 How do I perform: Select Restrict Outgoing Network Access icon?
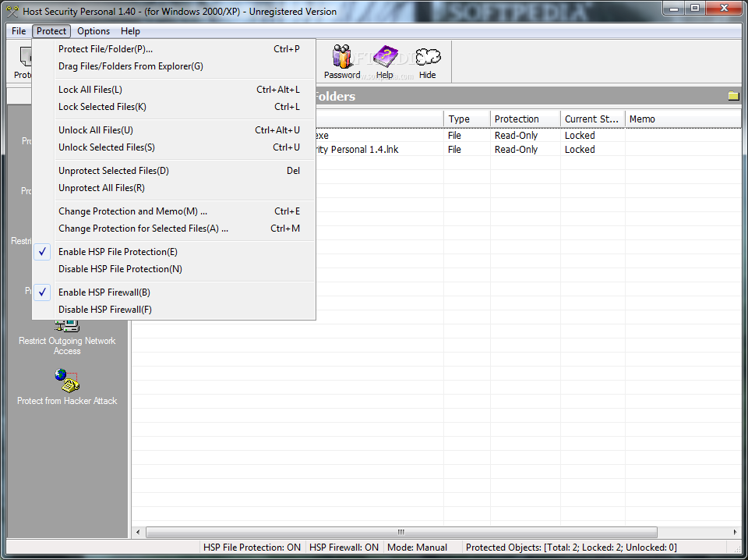pyautogui.click(x=67, y=326)
